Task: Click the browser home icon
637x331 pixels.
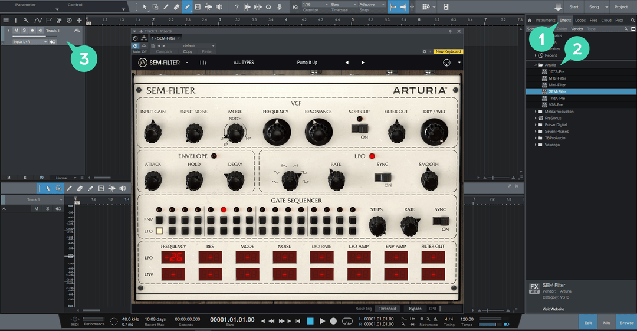Action: pyautogui.click(x=530, y=20)
